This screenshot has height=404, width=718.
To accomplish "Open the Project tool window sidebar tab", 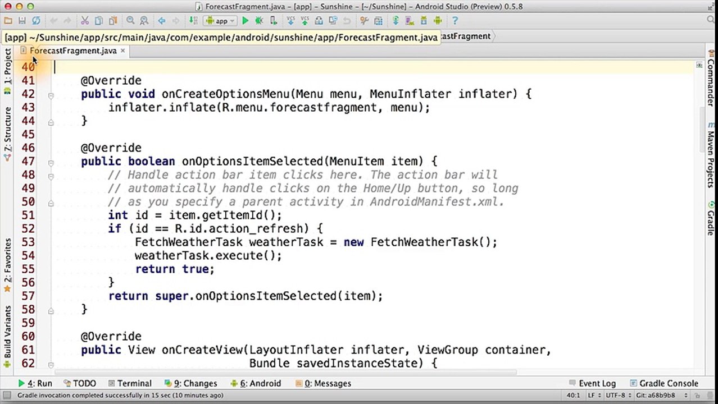I will click(x=7, y=70).
